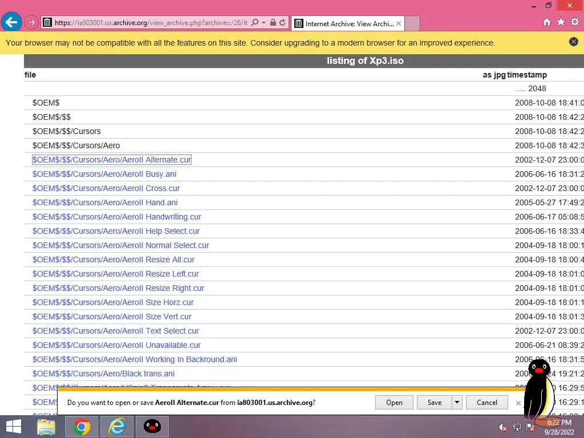Open AeroII Size Horz.cur file link
The width and height of the screenshot is (584, 438).
click(x=113, y=302)
